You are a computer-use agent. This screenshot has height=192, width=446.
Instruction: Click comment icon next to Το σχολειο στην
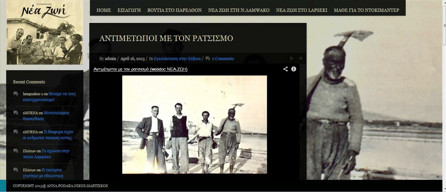coord(16,151)
